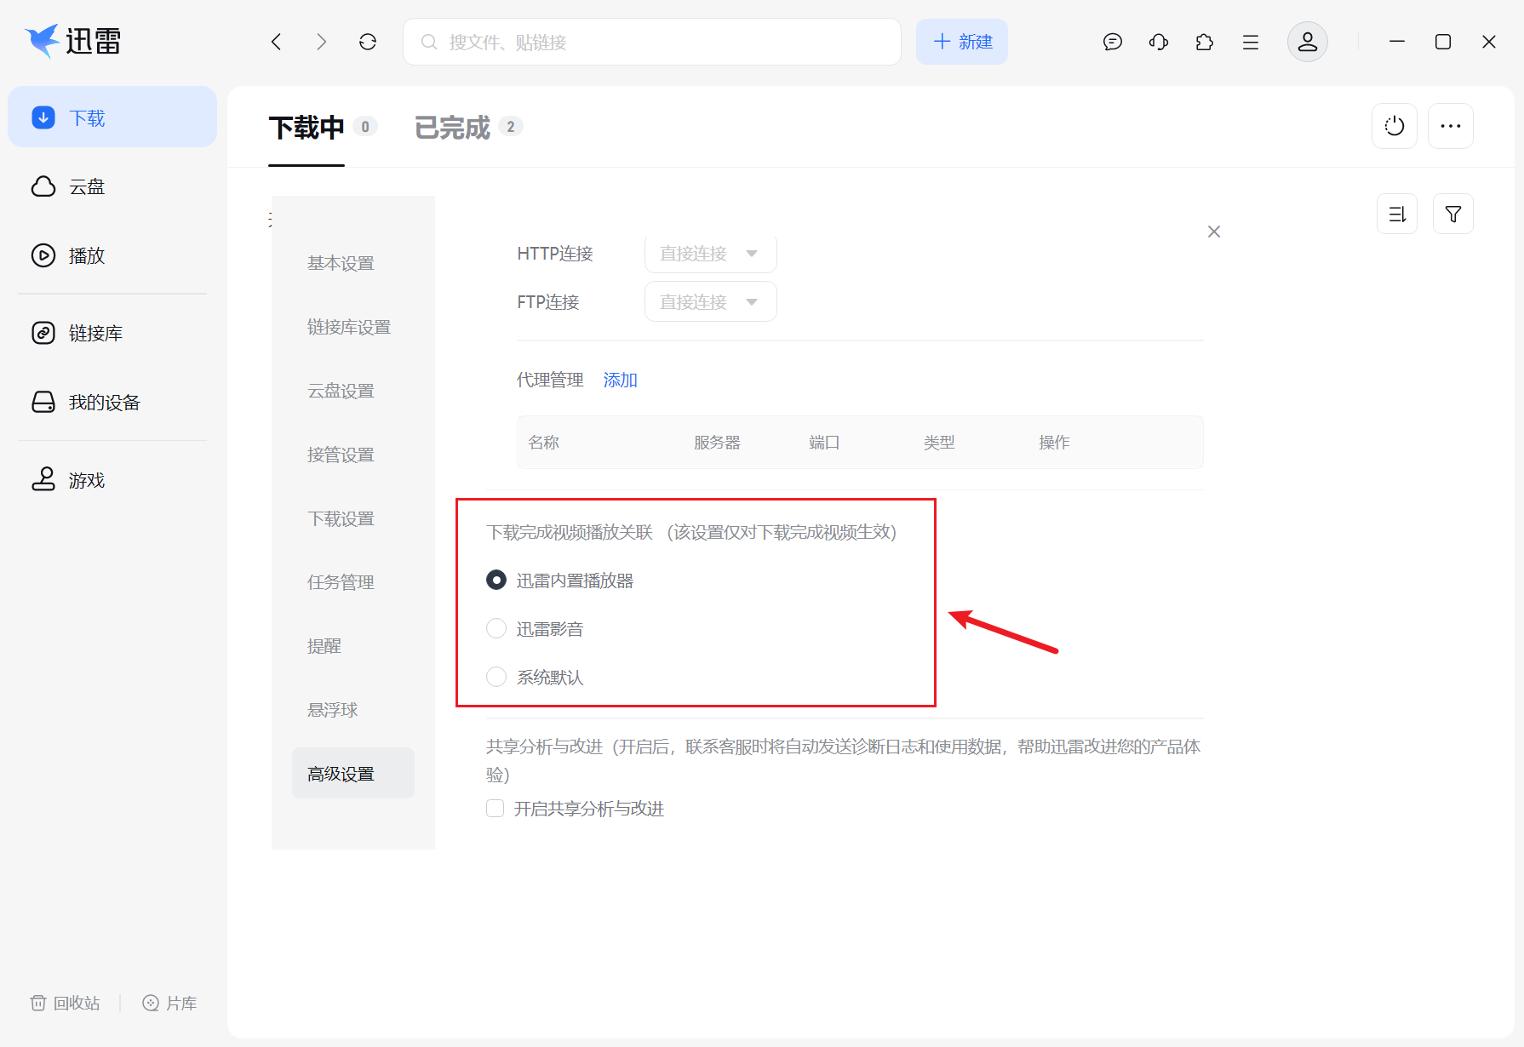Click the refresh icon

click(x=368, y=42)
